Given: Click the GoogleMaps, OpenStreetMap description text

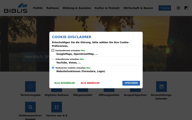Looking at the screenshot, I should (77, 54).
